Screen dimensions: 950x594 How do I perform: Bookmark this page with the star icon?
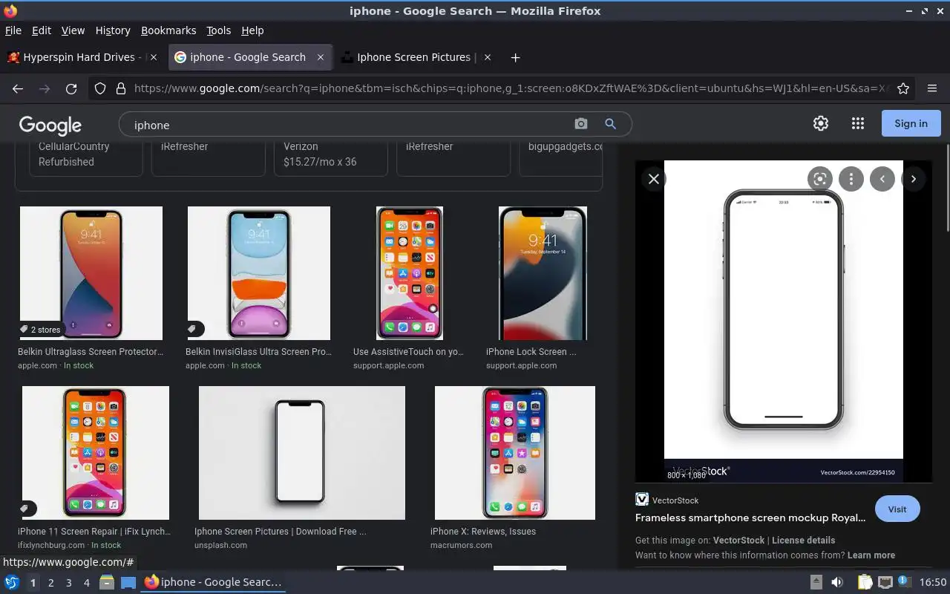903,88
